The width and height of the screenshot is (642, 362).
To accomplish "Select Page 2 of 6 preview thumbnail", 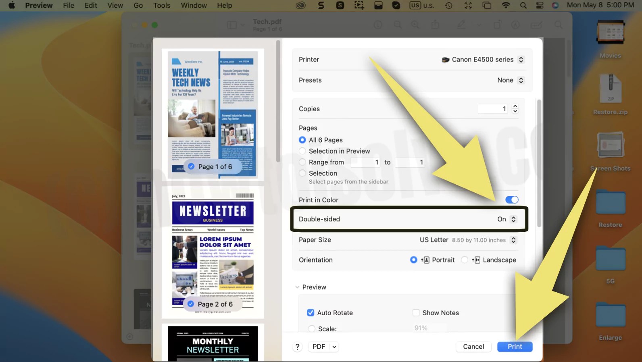I will click(213, 252).
